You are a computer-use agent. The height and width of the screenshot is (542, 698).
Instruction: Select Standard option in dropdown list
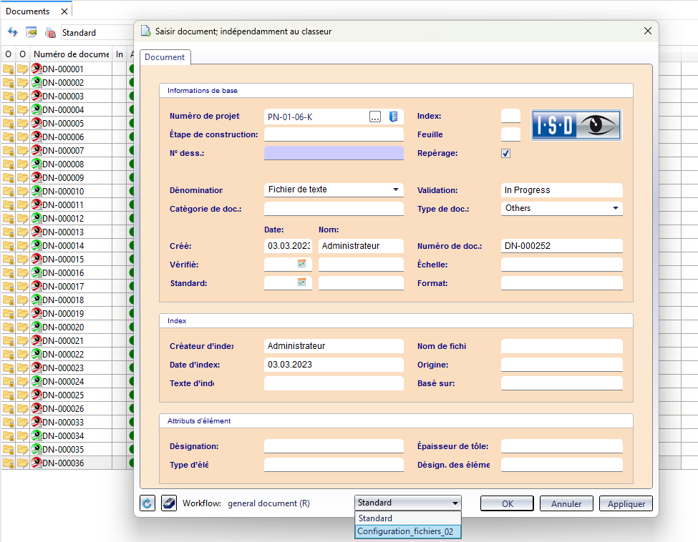[x=408, y=518]
